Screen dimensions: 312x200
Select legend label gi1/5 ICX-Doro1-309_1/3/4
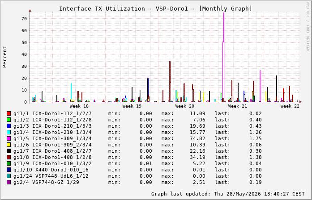pyautogui.click(x=52, y=138)
